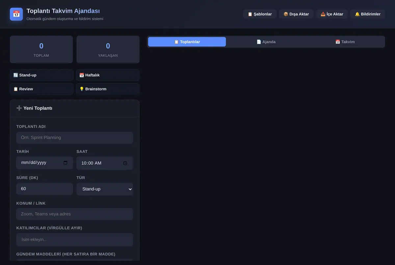Open the time picker clock icon

click(125, 163)
